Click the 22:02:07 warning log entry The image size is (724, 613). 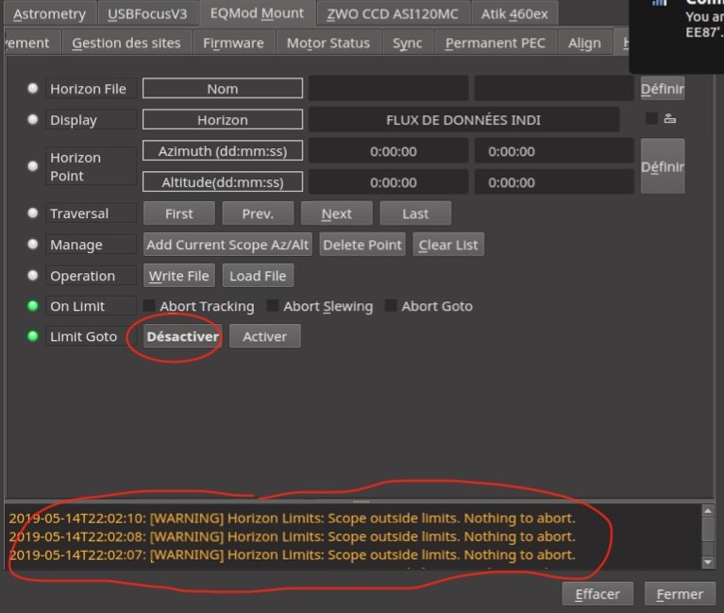click(x=293, y=554)
